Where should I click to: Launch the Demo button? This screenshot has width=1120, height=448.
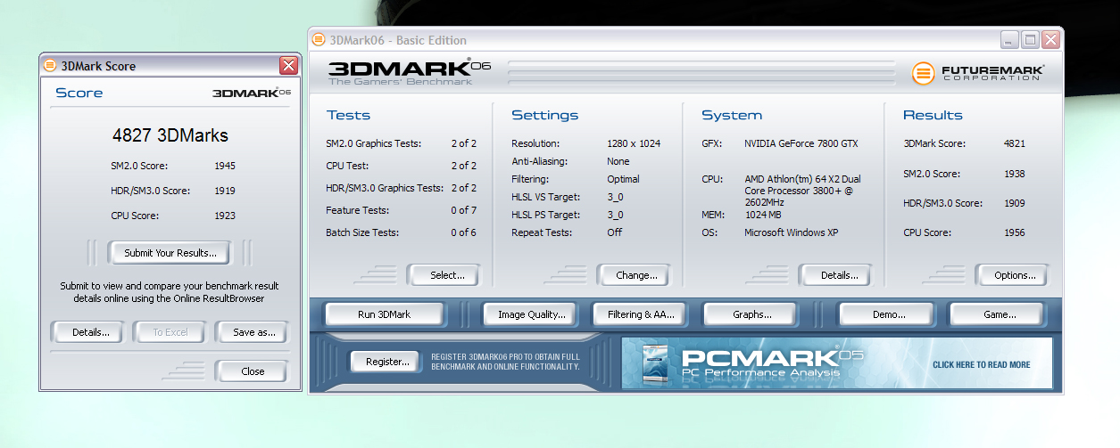point(887,314)
